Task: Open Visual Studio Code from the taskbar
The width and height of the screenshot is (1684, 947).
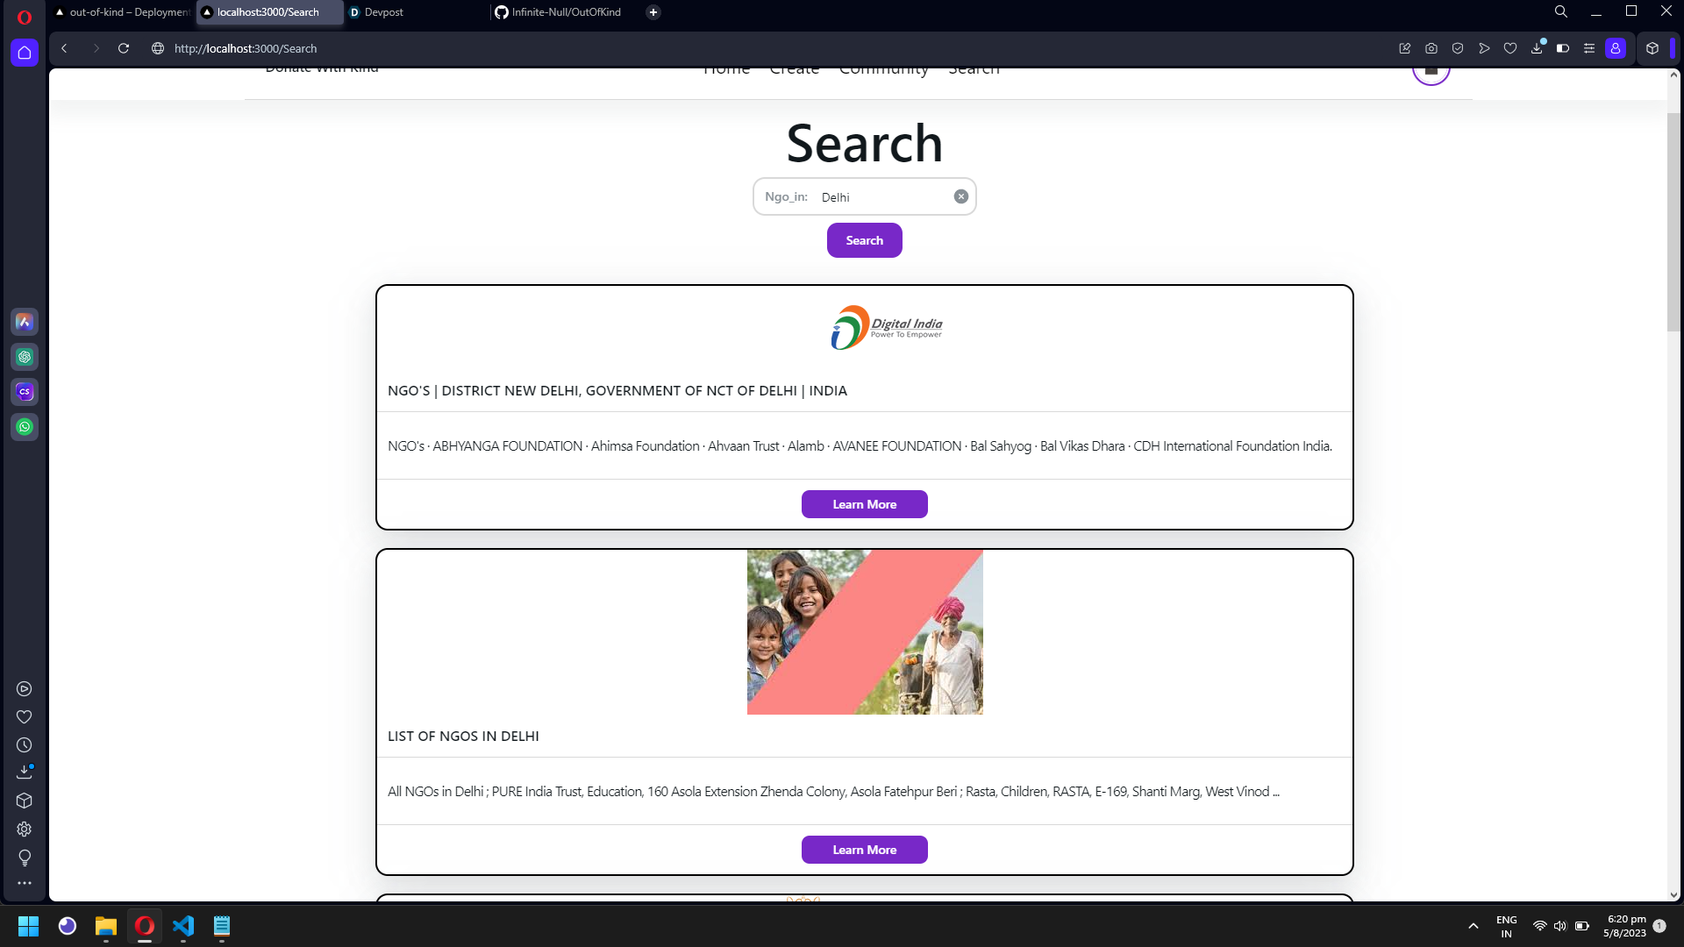Action: click(x=183, y=926)
